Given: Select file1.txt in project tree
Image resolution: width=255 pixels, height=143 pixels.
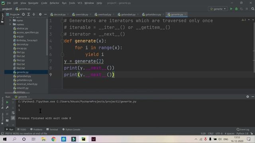Looking at the screenshot, I should [x=20, y=56].
